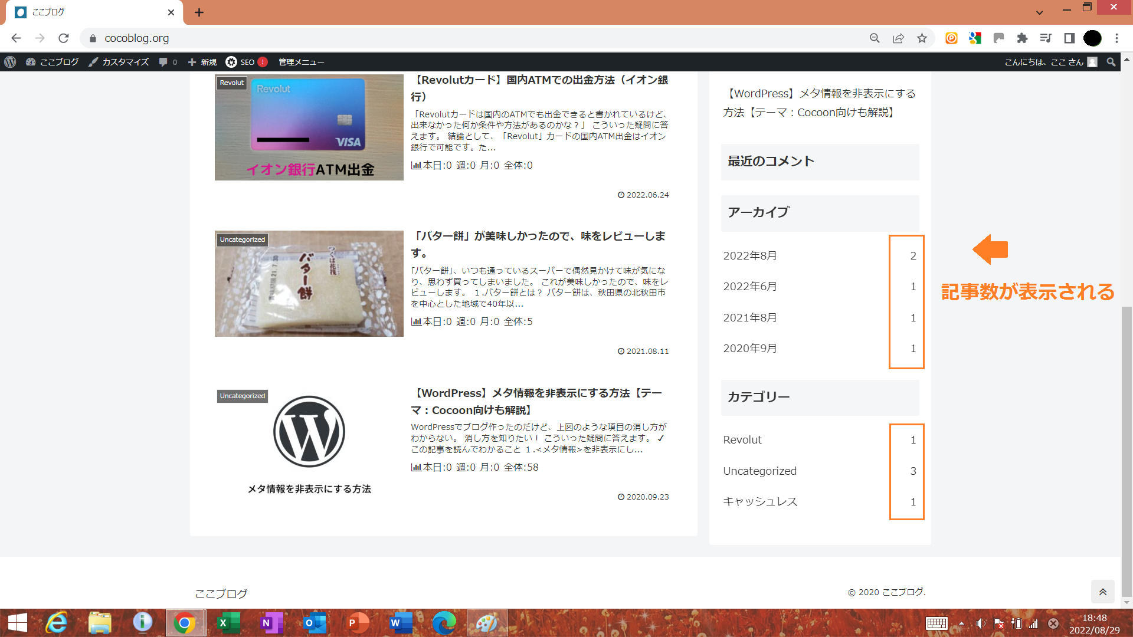The width and height of the screenshot is (1133, 637).
Task: Open 「バター餅」が美味しかったので article title
Action: [538, 244]
